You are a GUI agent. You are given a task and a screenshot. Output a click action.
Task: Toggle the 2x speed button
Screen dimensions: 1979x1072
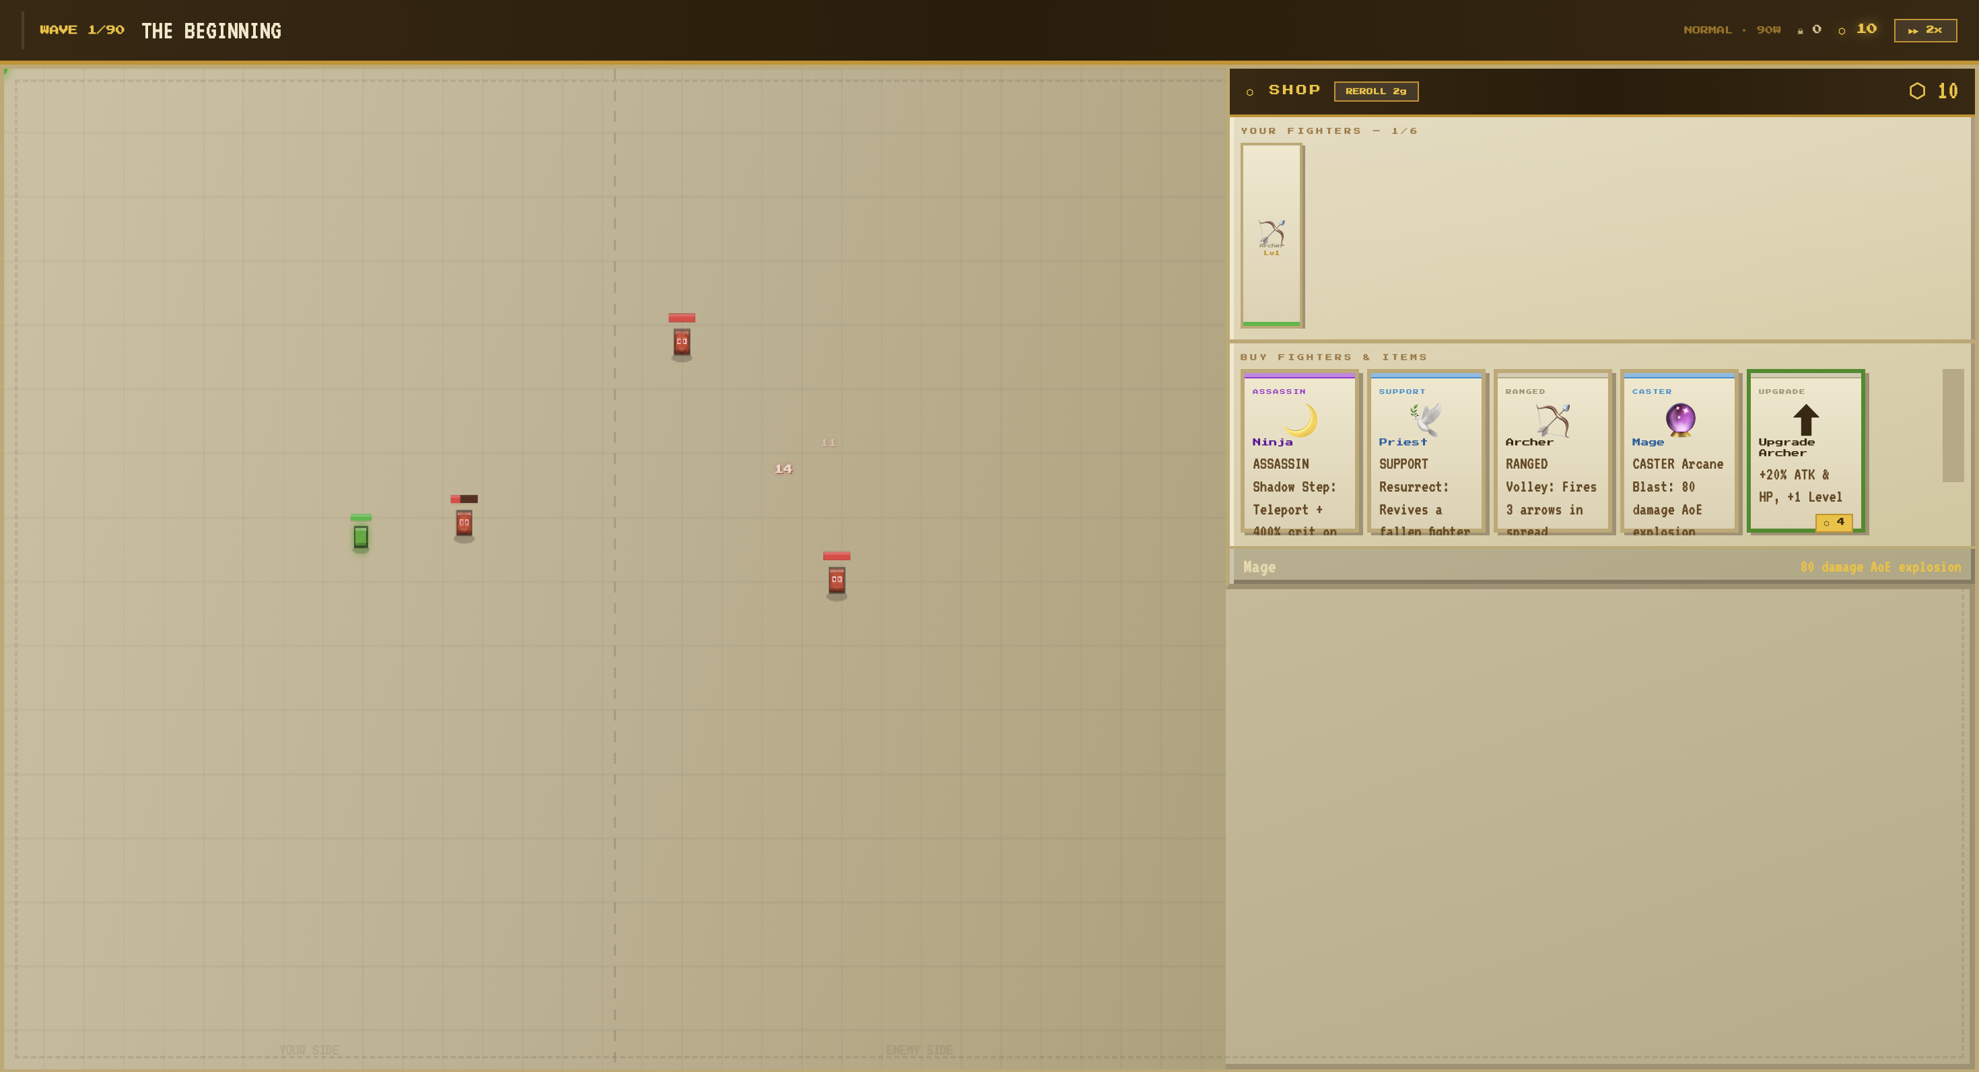point(1924,30)
